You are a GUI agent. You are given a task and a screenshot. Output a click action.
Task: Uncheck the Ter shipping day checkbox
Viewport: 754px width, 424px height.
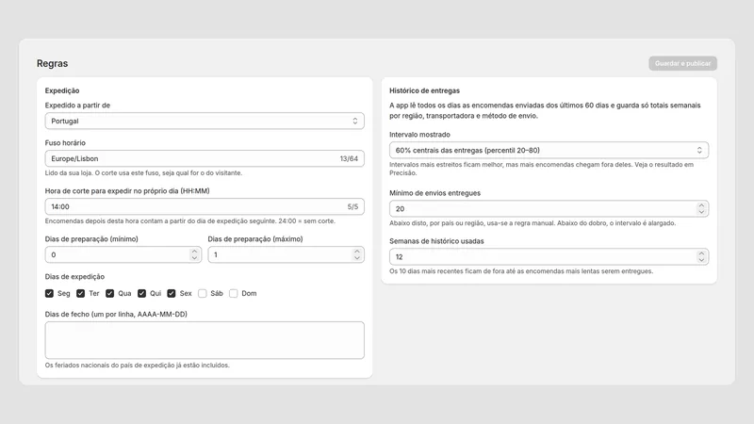click(x=80, y=293)
